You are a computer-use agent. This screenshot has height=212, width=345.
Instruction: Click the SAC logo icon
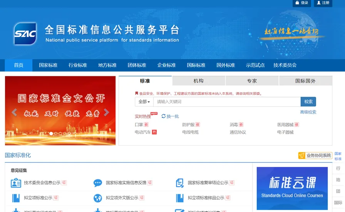pos(25,33)
